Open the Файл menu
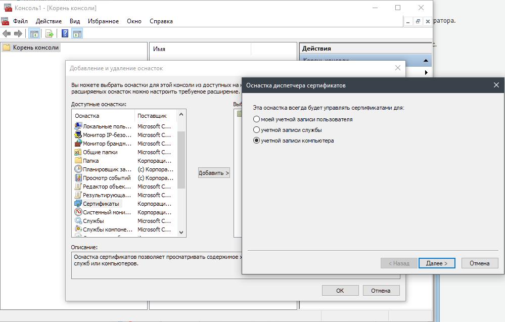The width and height of the screenshot is (505, 322). [x=20, y=21]
